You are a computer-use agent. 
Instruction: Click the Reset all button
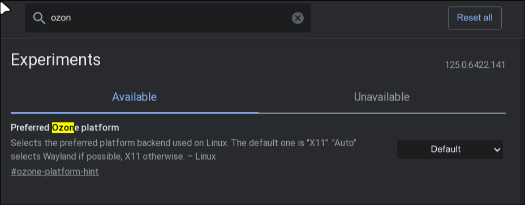pyautogui.click(x=475, y=18)
